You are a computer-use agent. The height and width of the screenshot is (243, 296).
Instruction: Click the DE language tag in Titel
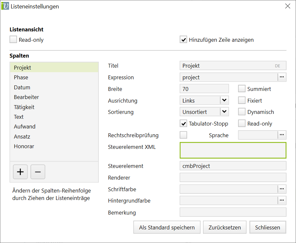coord(278,66)
